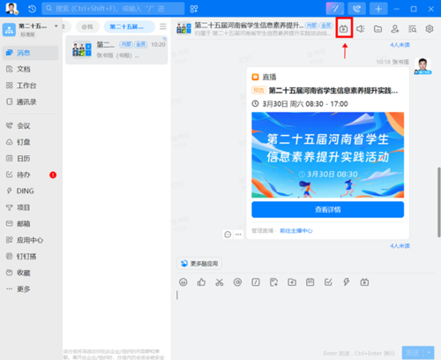
Task: Expand 更多 in sidebar
Action: 30,289
